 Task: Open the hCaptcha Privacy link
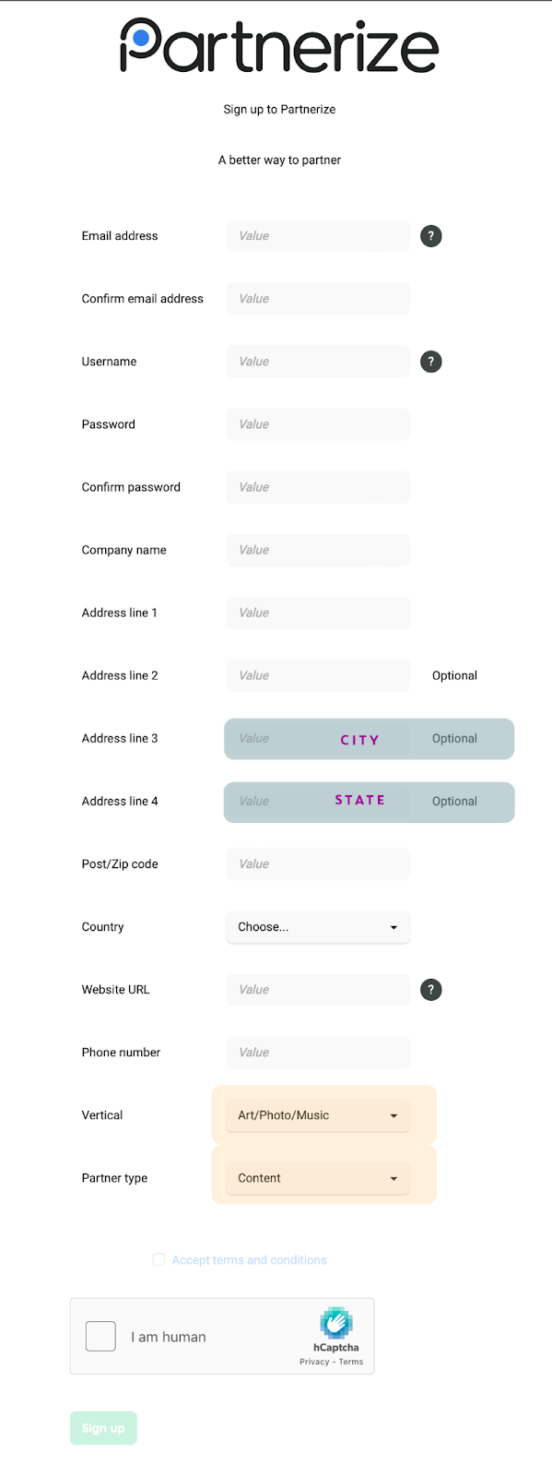point(314,1362)
